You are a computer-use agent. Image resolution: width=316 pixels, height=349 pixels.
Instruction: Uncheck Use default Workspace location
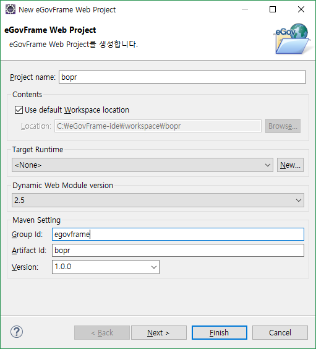click(19, 110)
